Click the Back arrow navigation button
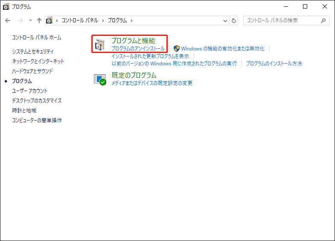The image size is (335, 241). (8, 21)
